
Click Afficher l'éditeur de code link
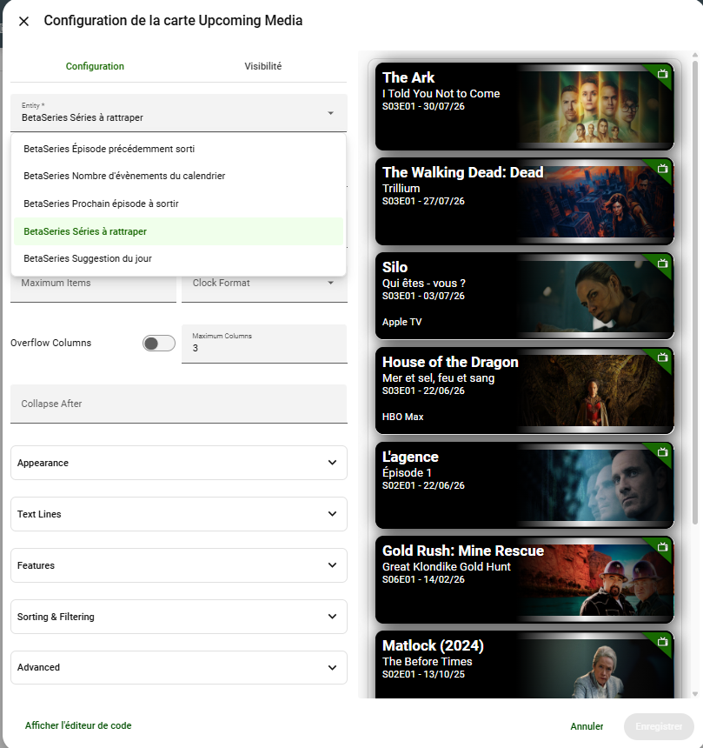pyautogui.click(x=78, y=725)
